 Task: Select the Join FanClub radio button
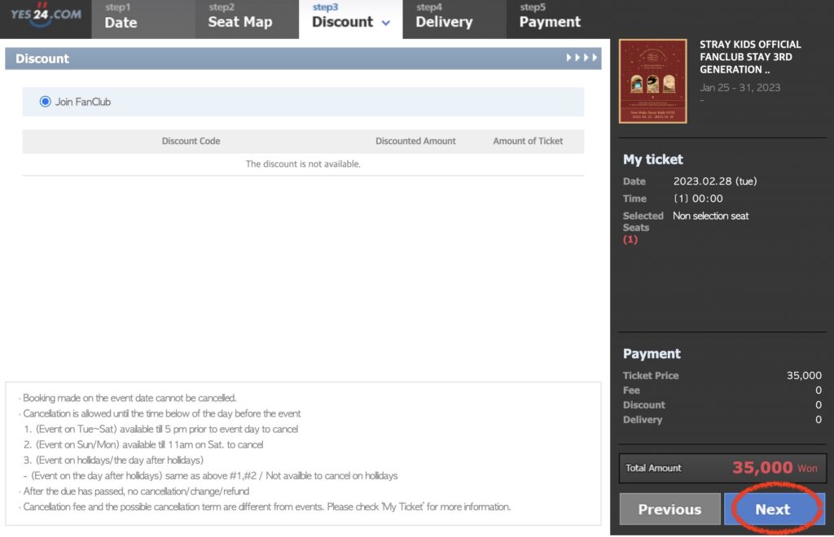point(46,102)
